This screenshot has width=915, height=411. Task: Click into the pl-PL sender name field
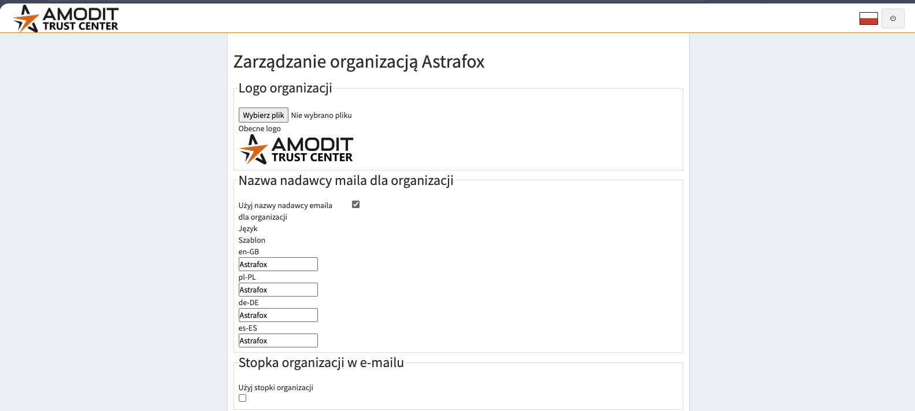pos(278,290)
